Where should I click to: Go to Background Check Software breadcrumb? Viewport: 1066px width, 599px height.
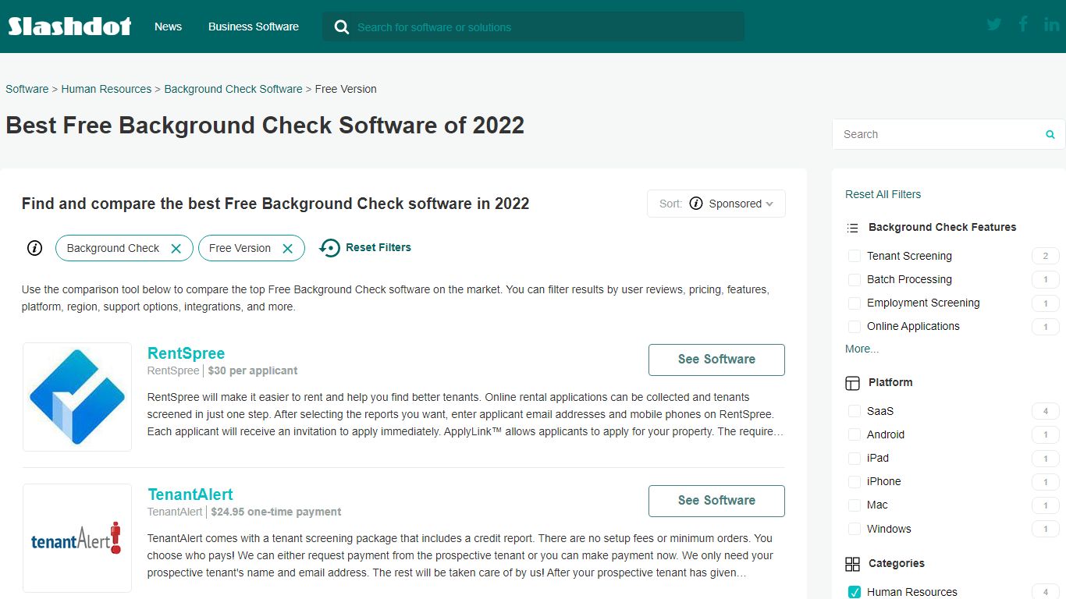pyautogui.click(x=233, y=89)
